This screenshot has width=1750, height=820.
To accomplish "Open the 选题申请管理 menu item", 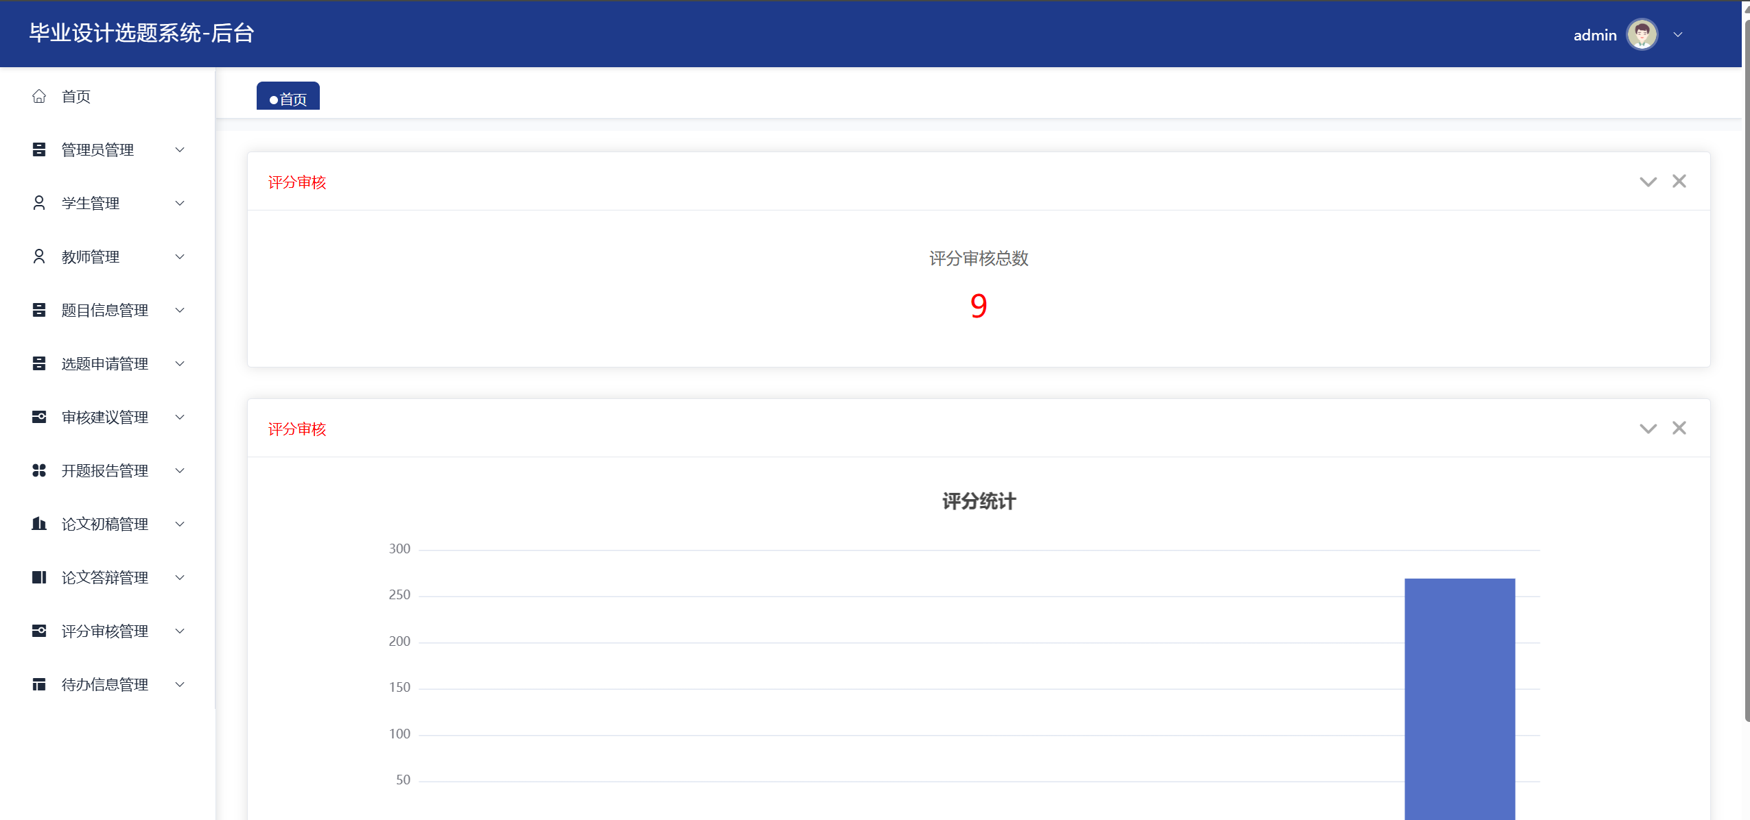I will click(x=105, y=364).
